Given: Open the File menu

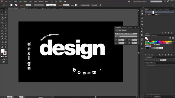Looking at the screenshot, I should point(6,2).
